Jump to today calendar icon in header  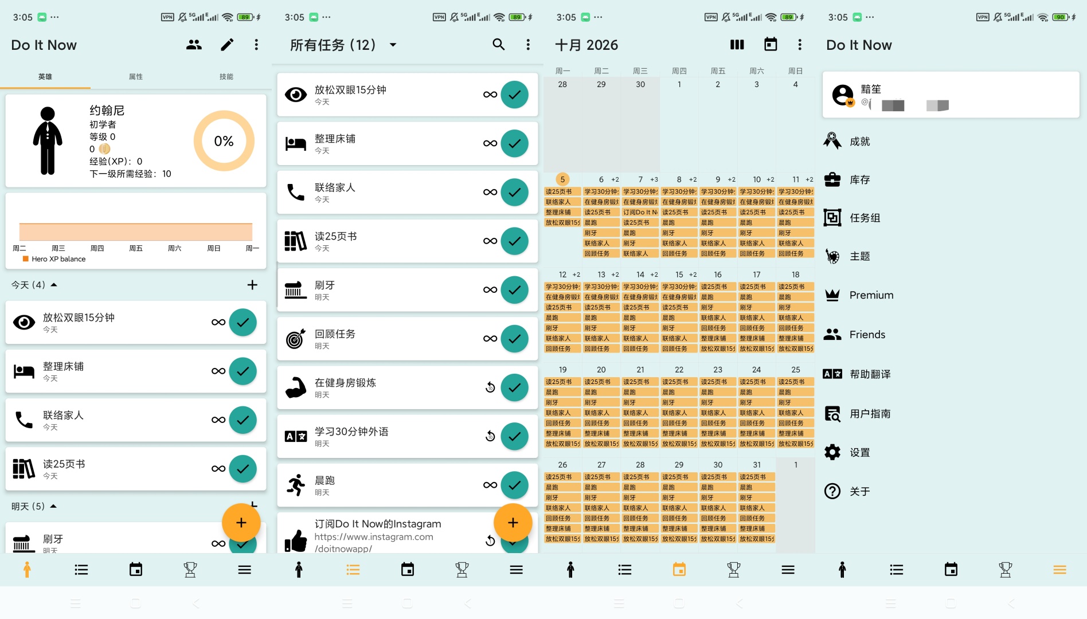click(771, 45)
